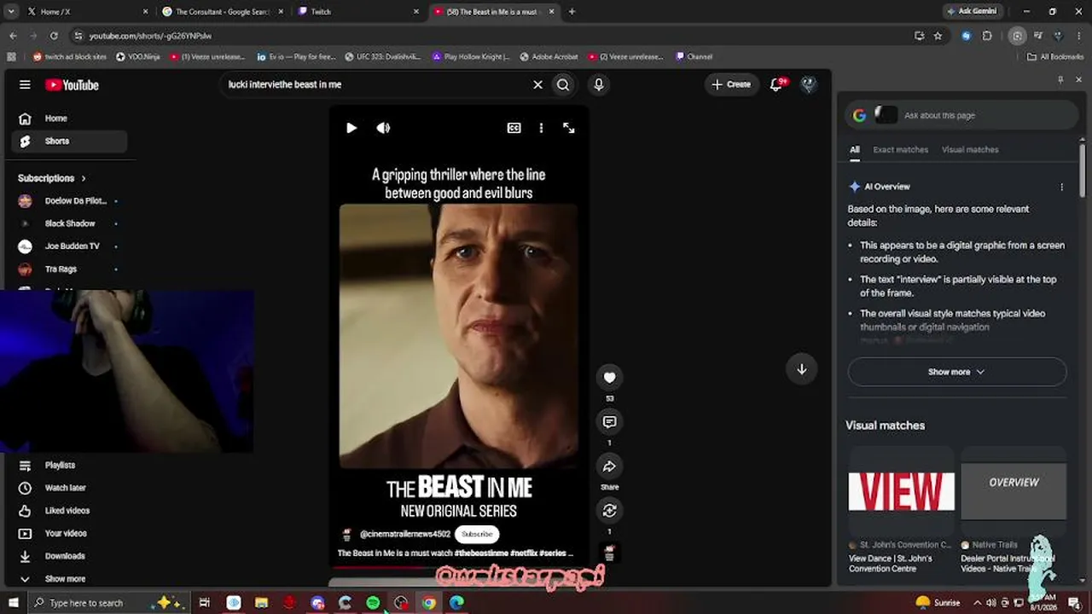
Task: Open the Tra Rags subscription
Action: 68,269
